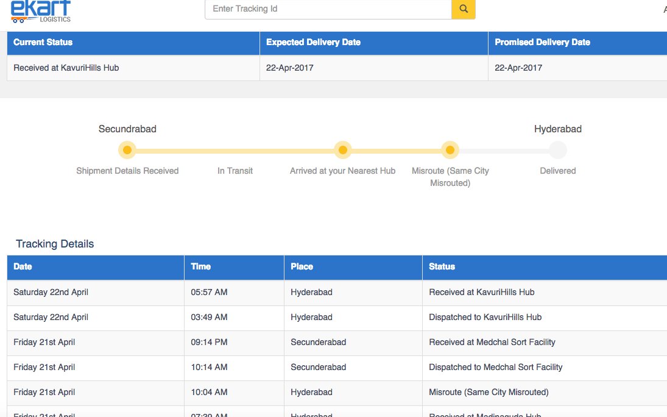The height and width of the screenshot is (417, 667).
Task: Click Hyderabad place in 03:49 AM row
Action: pos(311,318)
